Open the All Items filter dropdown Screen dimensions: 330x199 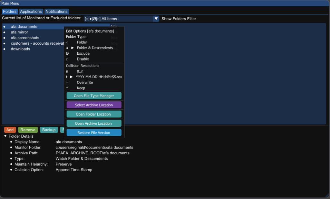[121, 19]
